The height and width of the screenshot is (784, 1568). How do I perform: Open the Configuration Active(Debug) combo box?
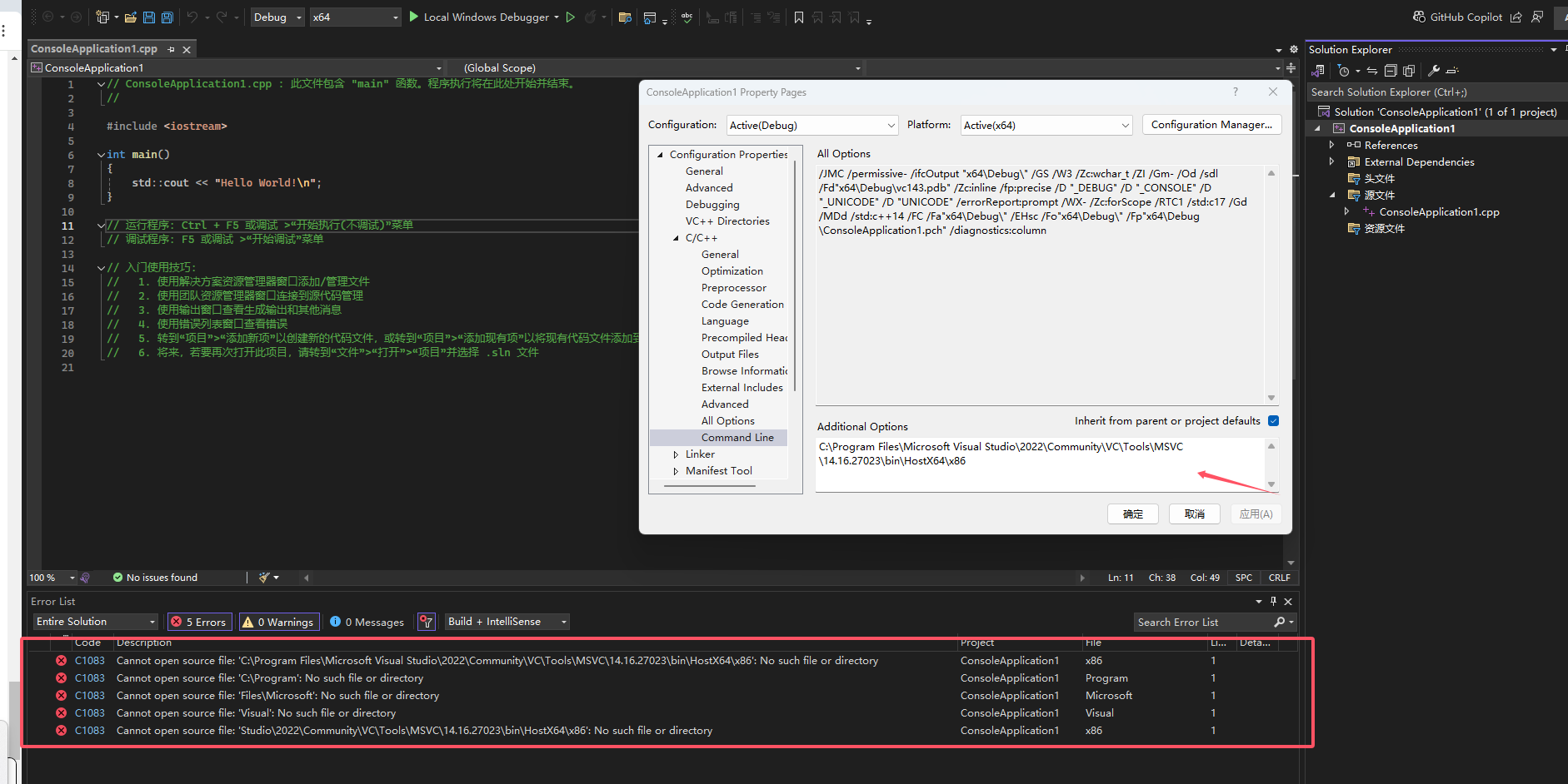coord(812,125)
